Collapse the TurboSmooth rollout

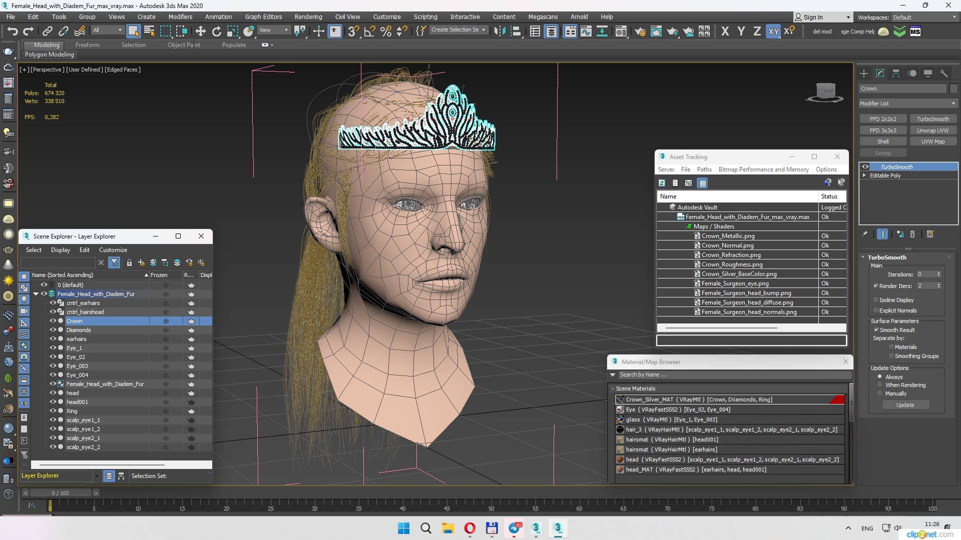[x=863, y=257]
